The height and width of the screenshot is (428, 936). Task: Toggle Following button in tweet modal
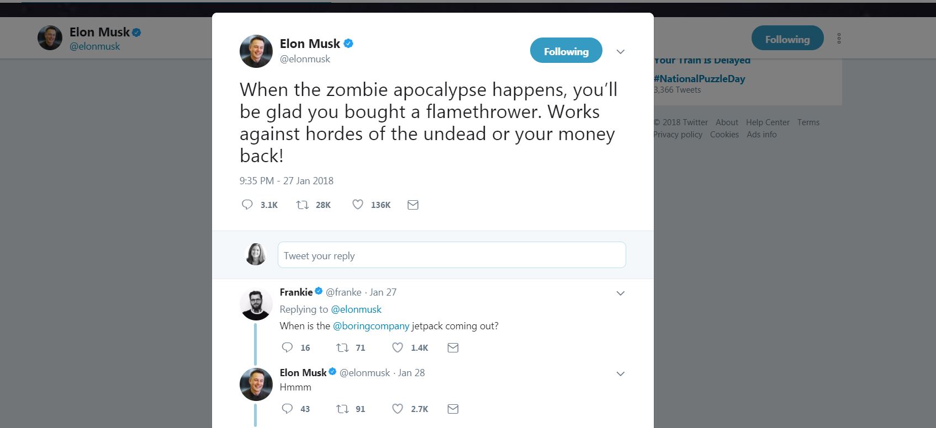click(x=566, y=51)
